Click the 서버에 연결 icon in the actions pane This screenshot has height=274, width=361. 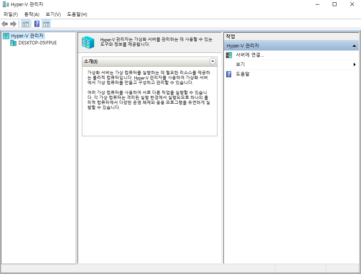pos(229,55)
